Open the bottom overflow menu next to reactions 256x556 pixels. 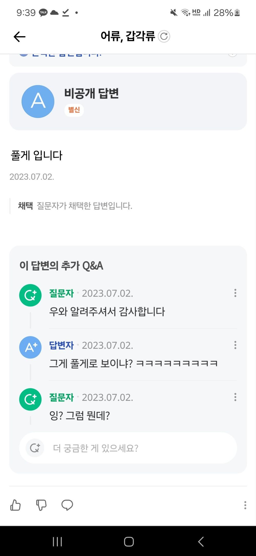tap(245, 505)
